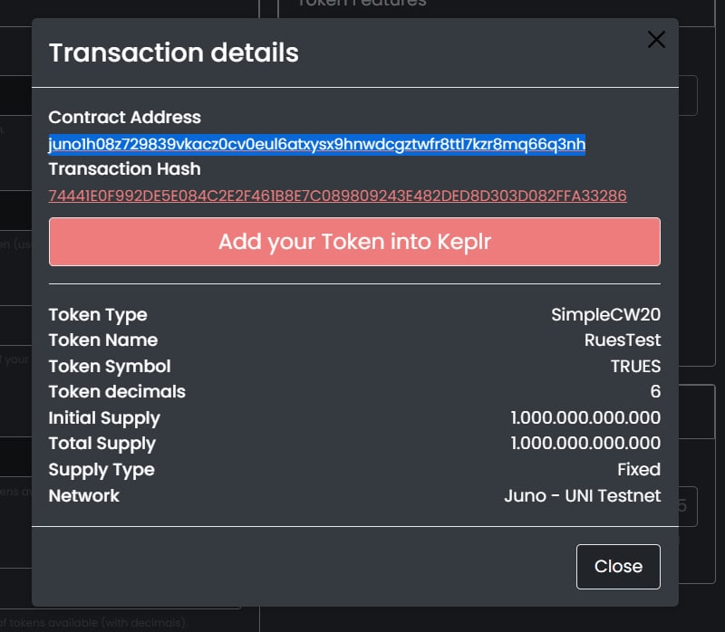Select the TRUES token symbol value
Viewport: 725px width, 632px height.
click(x=635, y=366)
